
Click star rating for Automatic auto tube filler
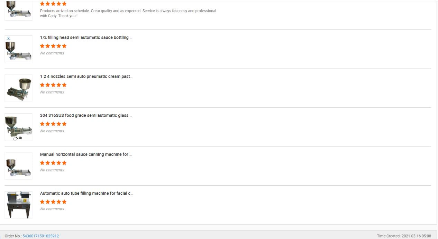53,202
